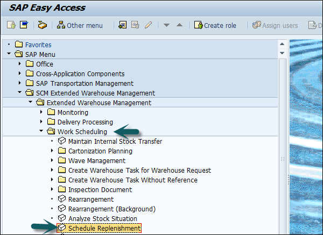This screenshot has width=323, height=235.
Task: Expand the Monitoring folder arrow
Action: (41, 112)
